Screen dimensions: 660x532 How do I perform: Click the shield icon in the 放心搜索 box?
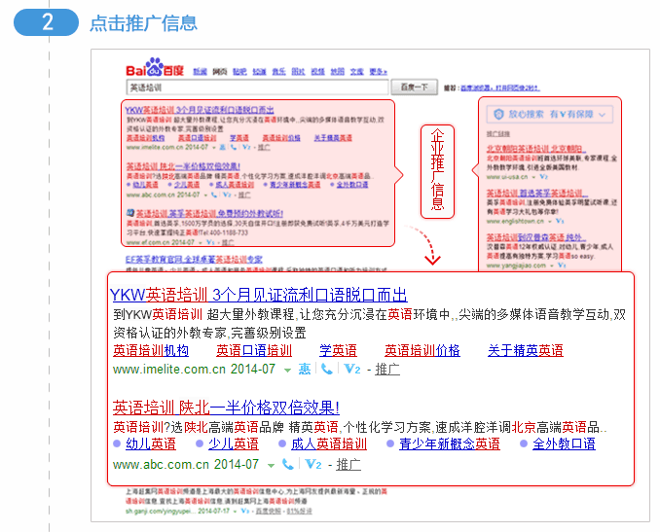click(499, 114)
